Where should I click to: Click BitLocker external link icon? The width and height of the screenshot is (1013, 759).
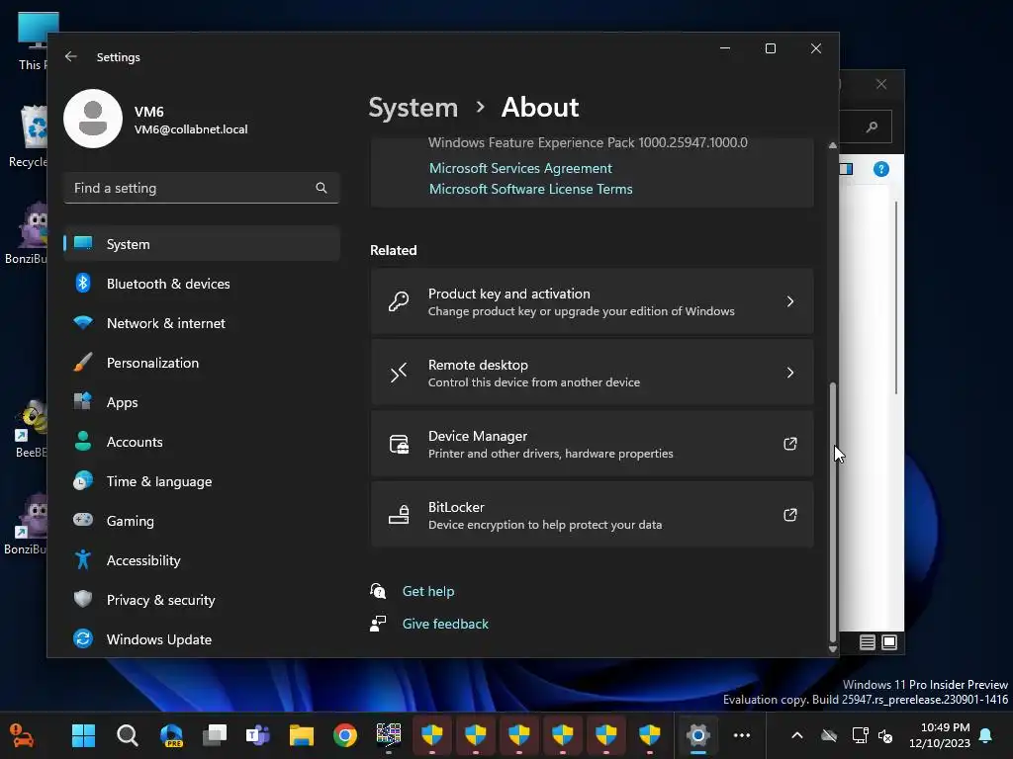[789, 515]
